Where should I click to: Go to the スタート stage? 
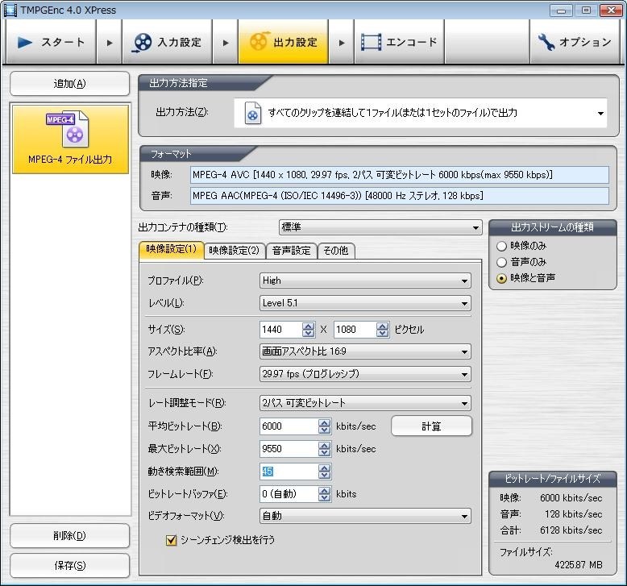coord(51,42)
